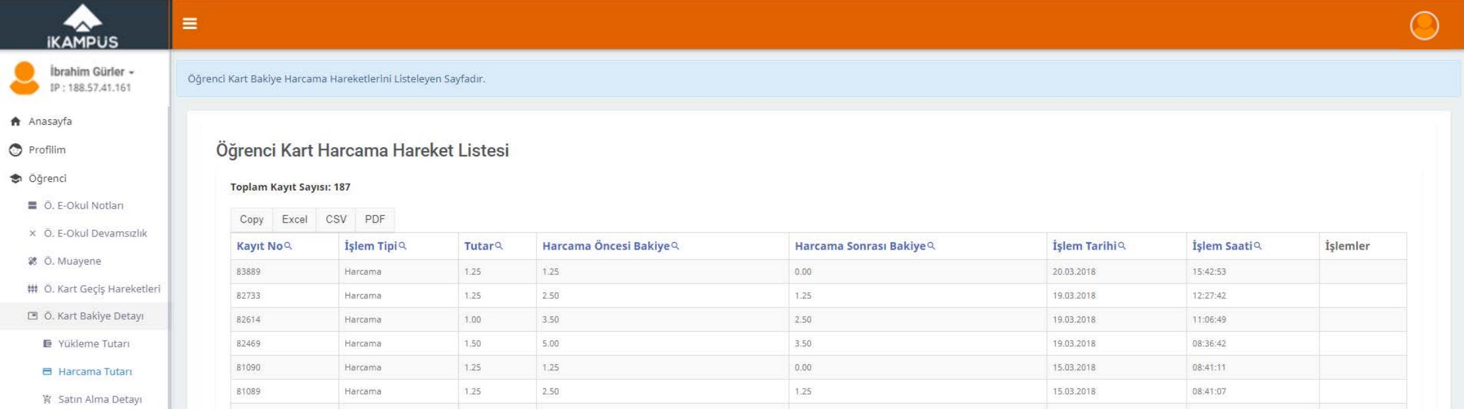Click the time cell 11:06:49
The width and height of the screenshot is (1464, 411).
coord(1252,320)
